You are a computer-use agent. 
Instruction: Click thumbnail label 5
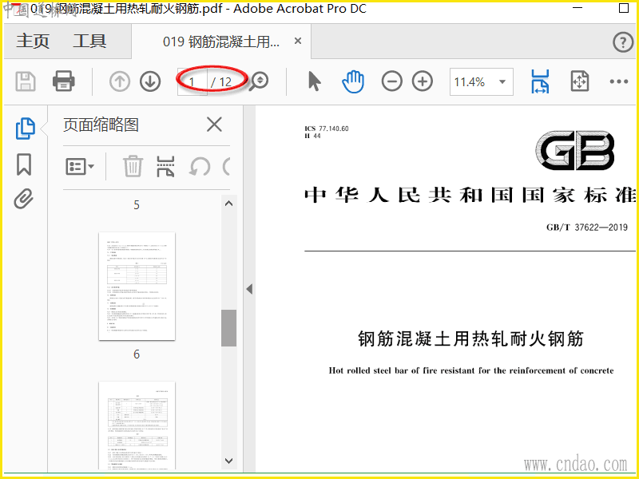coord(137,205)
